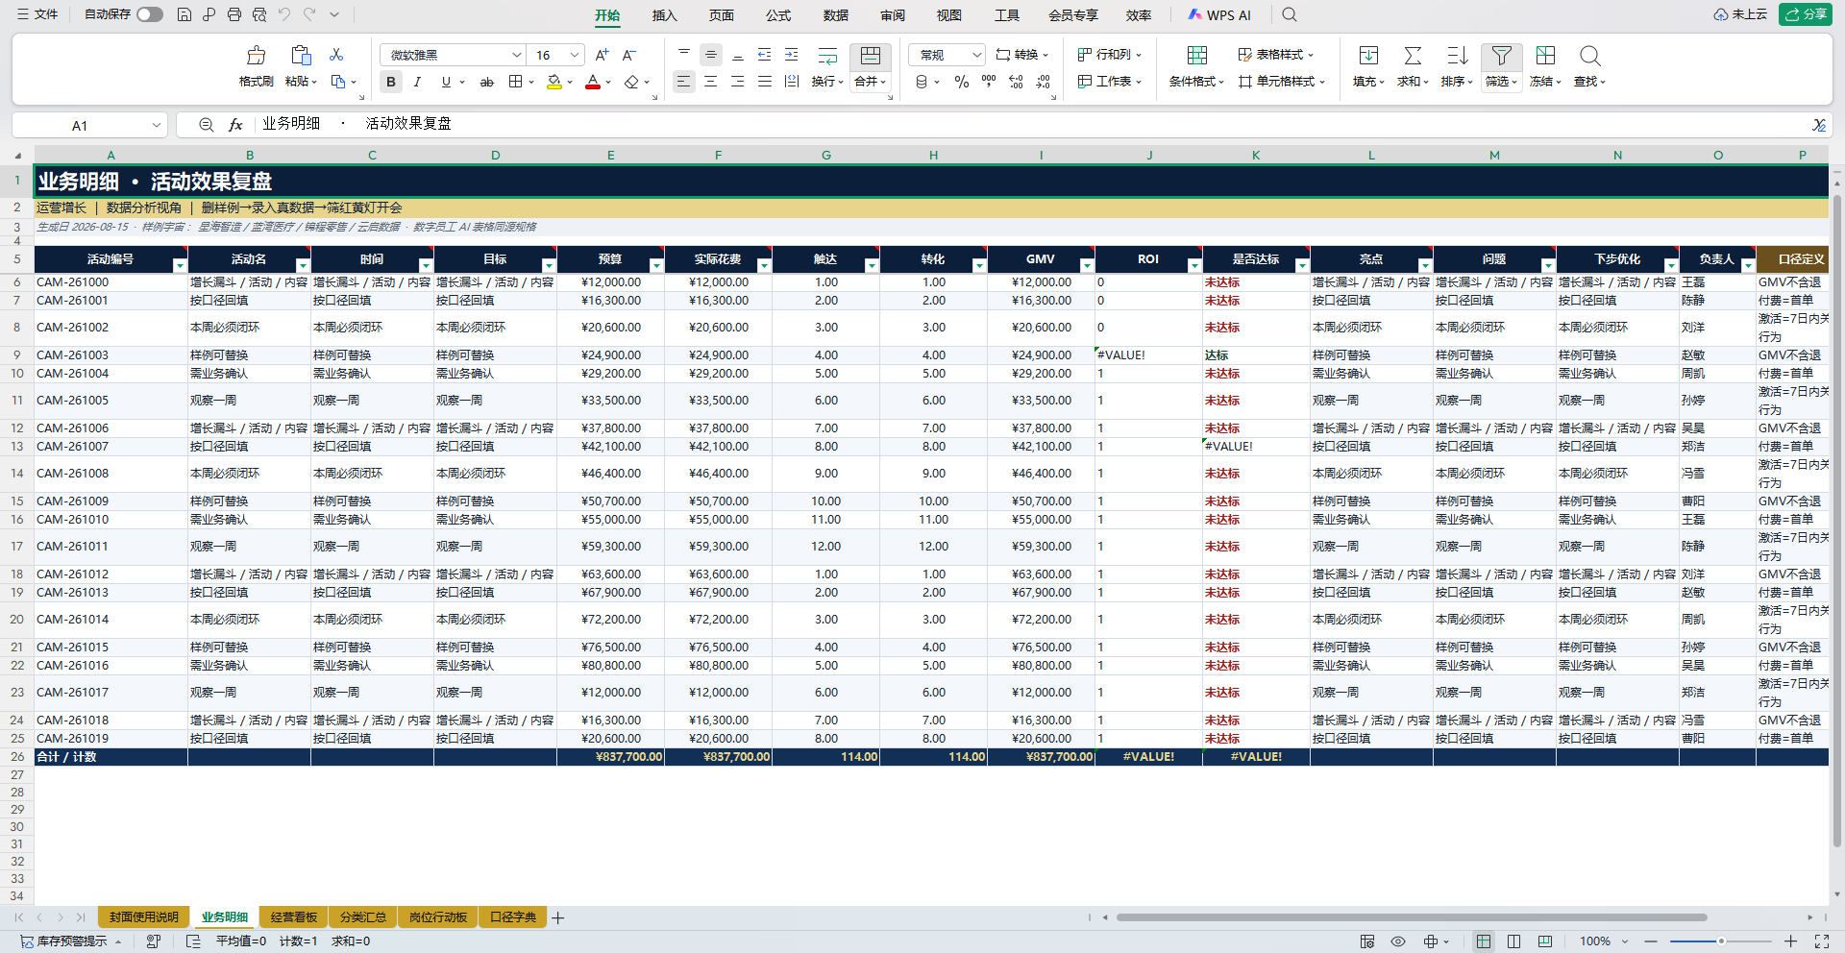Image resolution: width=1845 pixels, height=953 pixels.
Task: Click the increase indent icon
Action: pyautogui.click(x=792, y=55)
